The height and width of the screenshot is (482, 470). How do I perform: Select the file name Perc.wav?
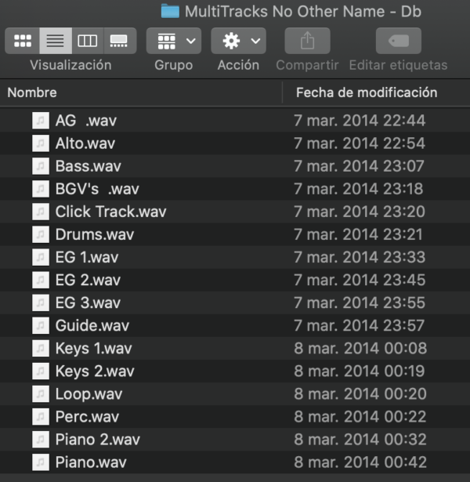87,416
